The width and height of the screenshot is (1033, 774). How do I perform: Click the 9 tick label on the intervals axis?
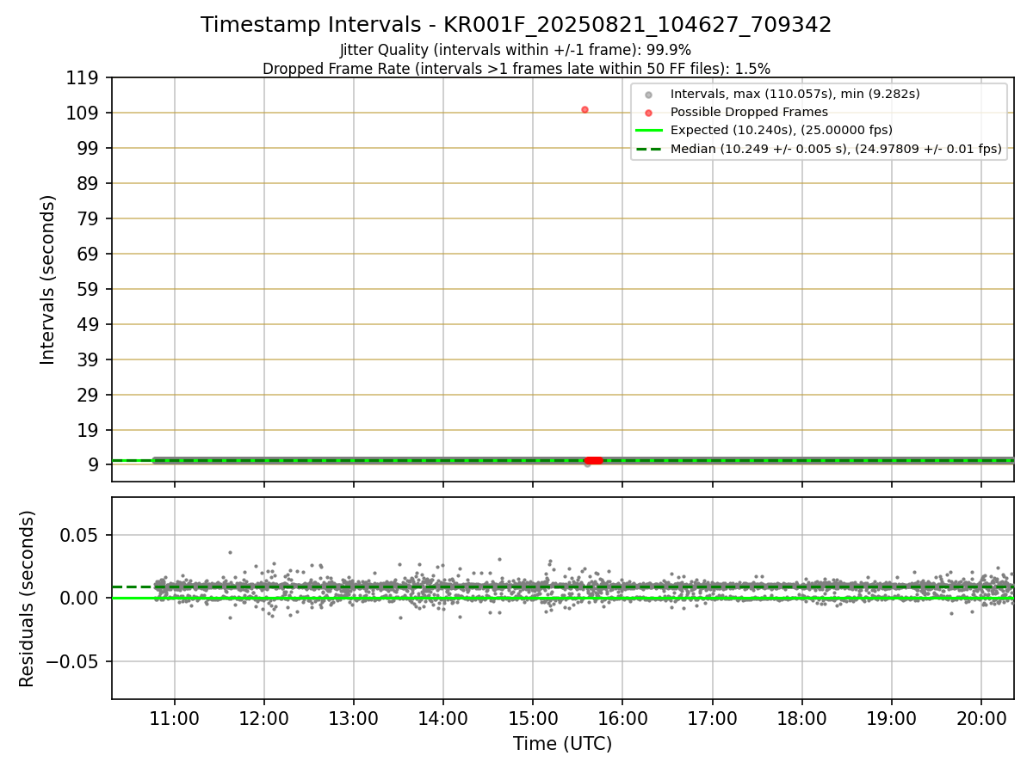click(x=96, y=465)
